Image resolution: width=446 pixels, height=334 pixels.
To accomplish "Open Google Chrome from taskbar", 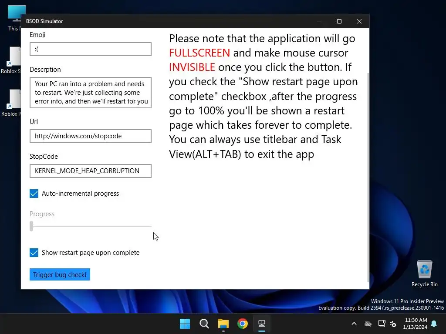I will [x=243, y=324].
